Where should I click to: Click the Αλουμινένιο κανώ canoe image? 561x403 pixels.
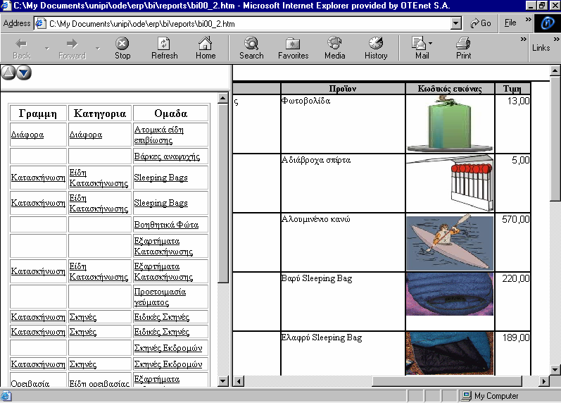point(450,242)
